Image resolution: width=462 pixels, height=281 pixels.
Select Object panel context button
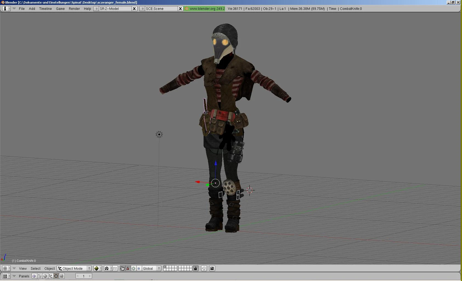pyautogui.click(x=50, y=276)
